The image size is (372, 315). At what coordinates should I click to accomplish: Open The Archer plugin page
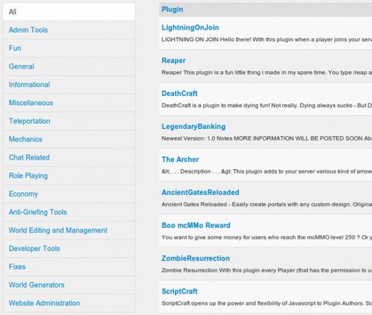(180, 160)
